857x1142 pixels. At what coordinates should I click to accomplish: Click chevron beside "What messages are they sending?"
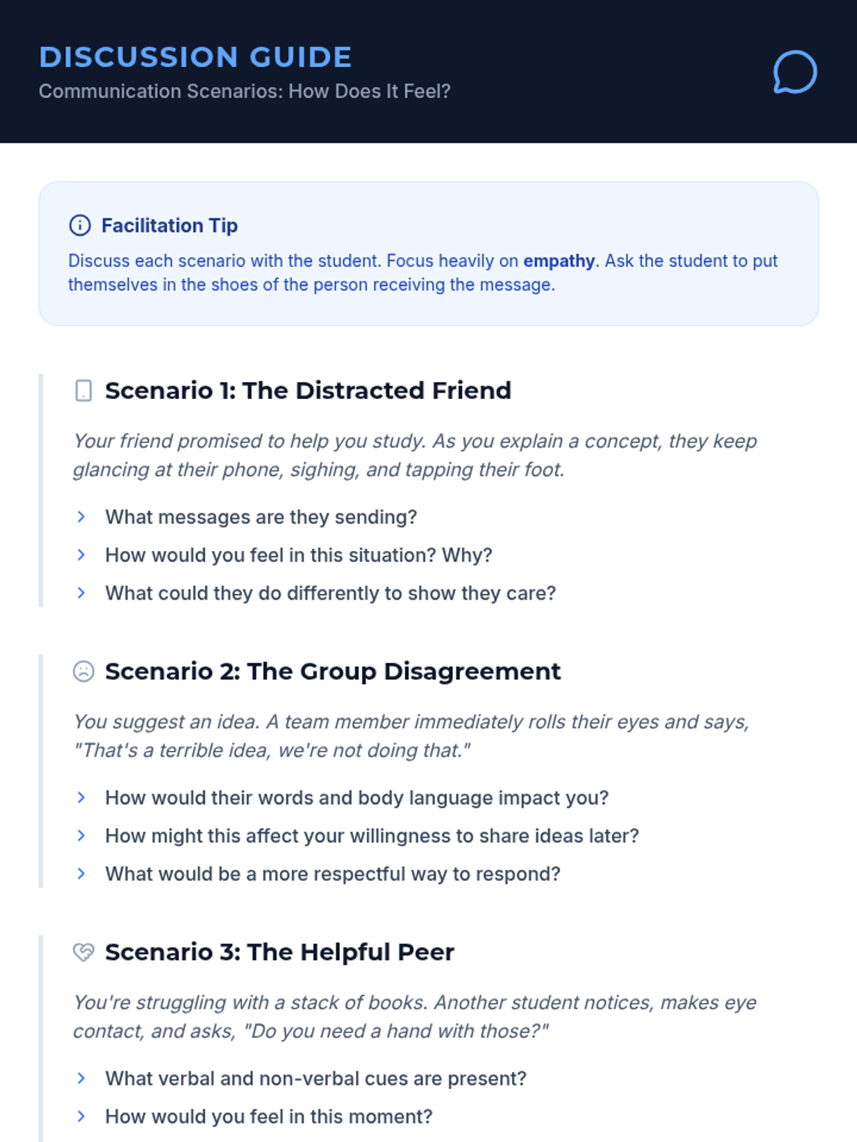click(x=81, y=517)
